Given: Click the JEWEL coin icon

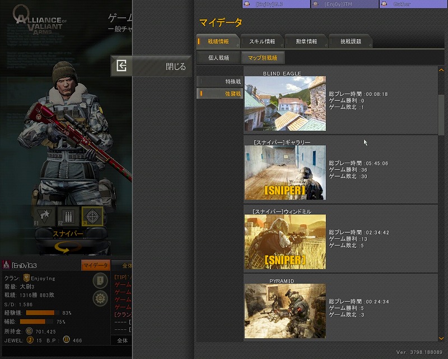Looking at the screenshot, I should (30, 340).
